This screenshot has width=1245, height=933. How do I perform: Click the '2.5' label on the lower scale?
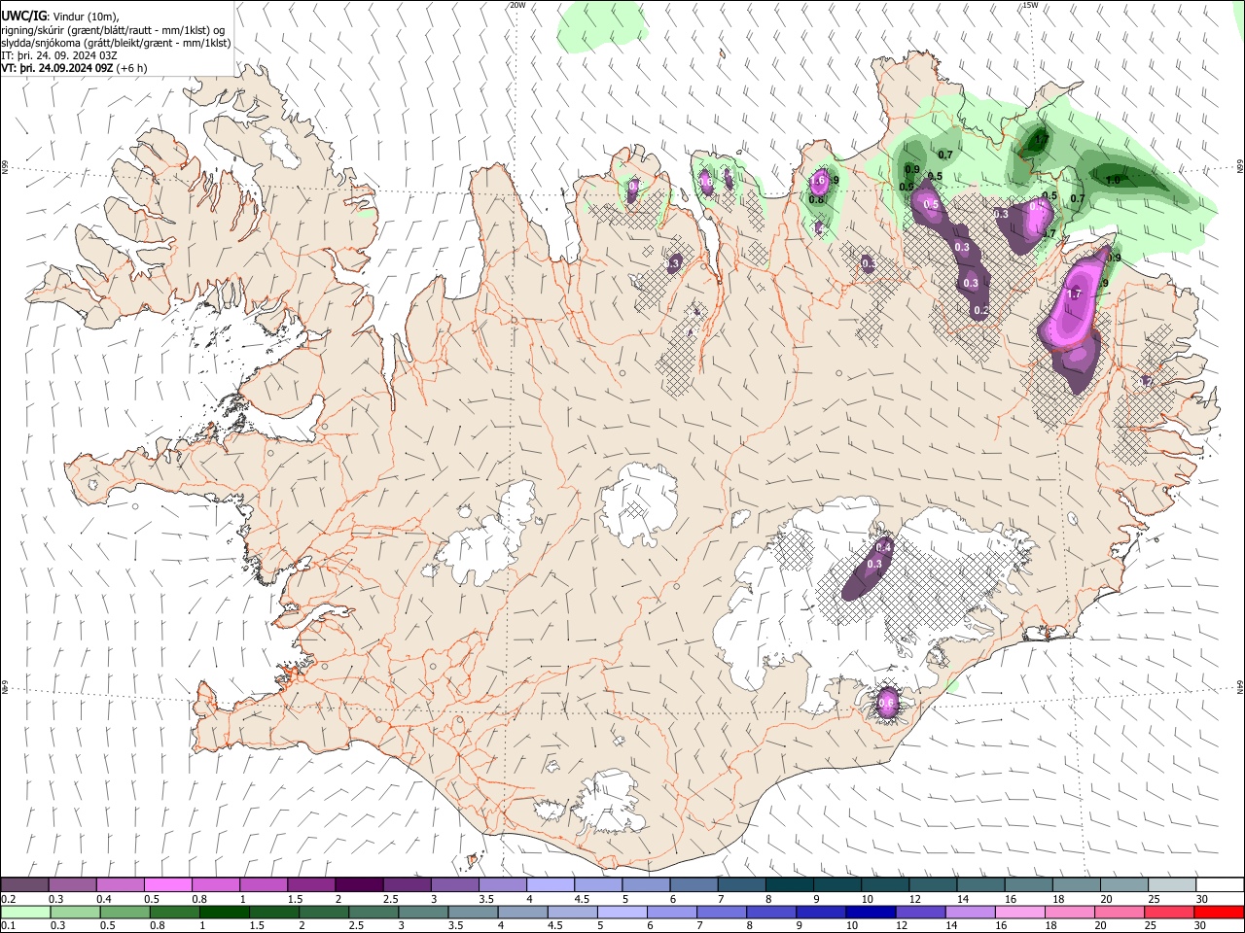coord(355,926)
